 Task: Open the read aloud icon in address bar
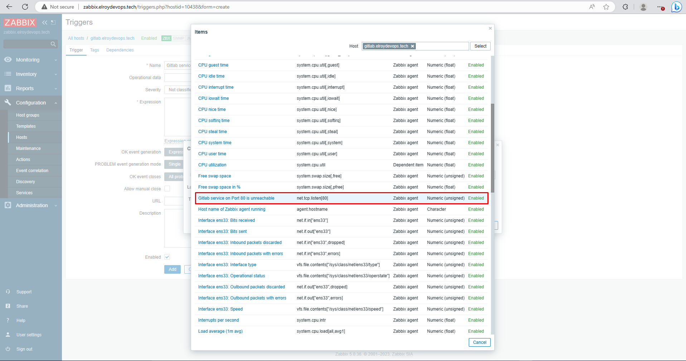592,7
